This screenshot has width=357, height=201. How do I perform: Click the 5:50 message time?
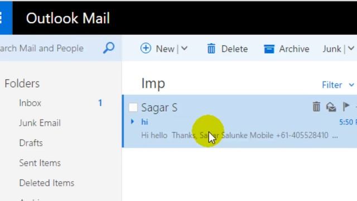tap(348, 122)
